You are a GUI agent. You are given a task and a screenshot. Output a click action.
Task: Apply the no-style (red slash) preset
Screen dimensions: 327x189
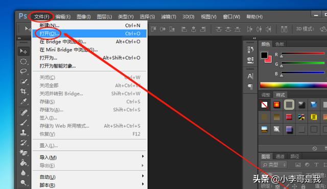(x=265, y=105)
